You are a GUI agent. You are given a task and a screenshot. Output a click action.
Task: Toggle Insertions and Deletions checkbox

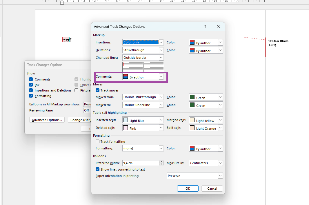(31, 90)
